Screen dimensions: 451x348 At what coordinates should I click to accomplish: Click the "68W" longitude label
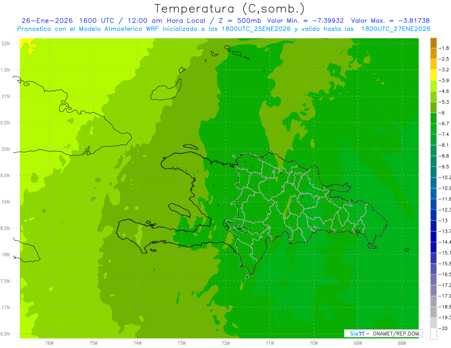(x=402, y=343)
